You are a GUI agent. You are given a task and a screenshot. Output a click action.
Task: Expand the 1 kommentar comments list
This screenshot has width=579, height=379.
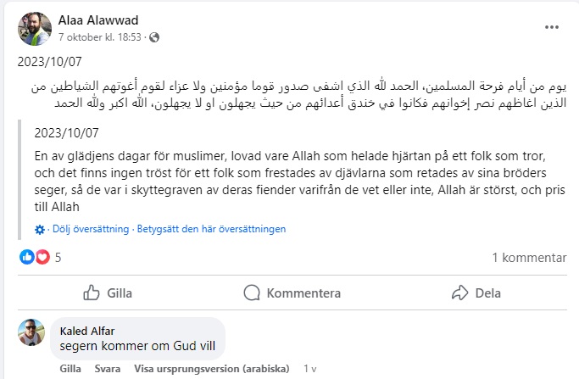tap(529, 257)
